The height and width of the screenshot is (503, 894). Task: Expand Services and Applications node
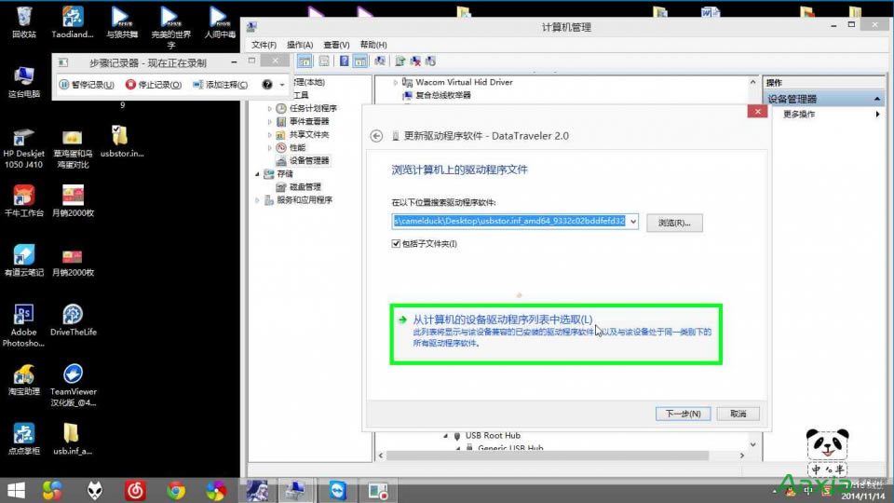click(x=258, y=200)
